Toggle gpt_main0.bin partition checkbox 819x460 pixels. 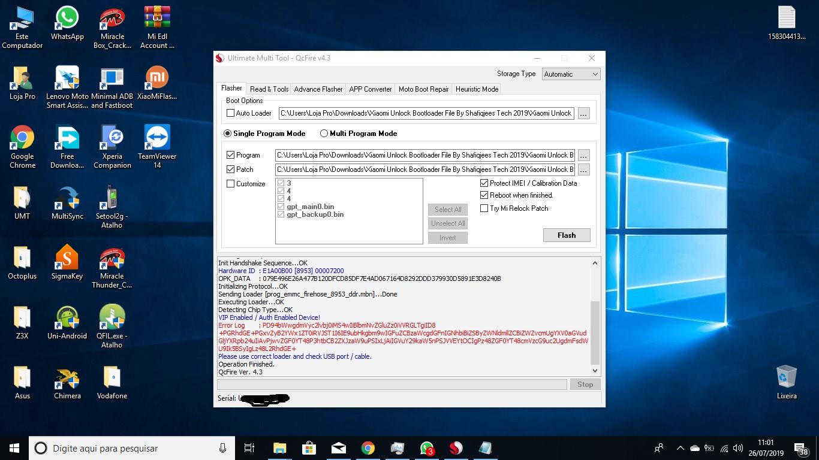click(x=281, y=207)
